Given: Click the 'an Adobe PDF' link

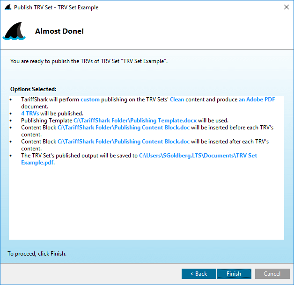Looking at the screenshot, I should point(257,100).
